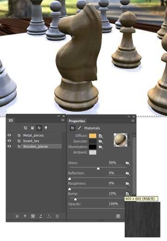The height and width of the screenshot is (241, 167).
Task: Click the Shine slider handle
Action: 98,168
